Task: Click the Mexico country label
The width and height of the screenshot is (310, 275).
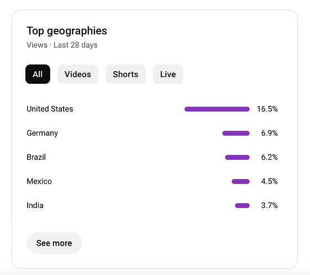Action: point(39,181)
